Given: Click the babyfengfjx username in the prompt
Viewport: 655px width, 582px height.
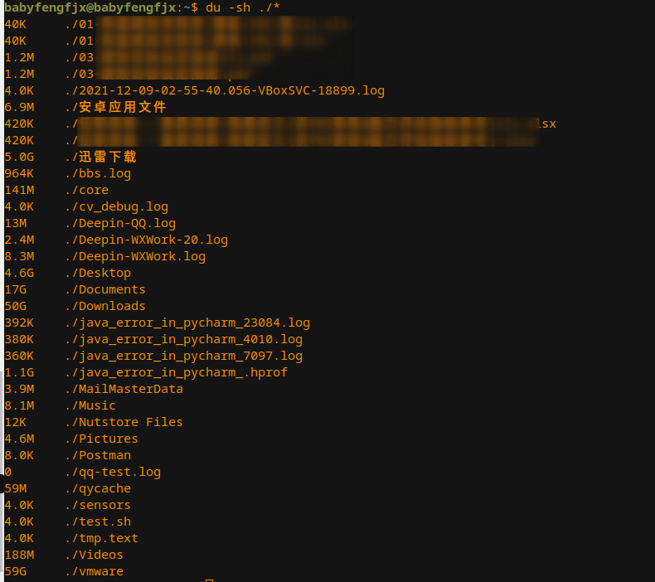Looking at the screenshot, I should click(x=38, y=7).
